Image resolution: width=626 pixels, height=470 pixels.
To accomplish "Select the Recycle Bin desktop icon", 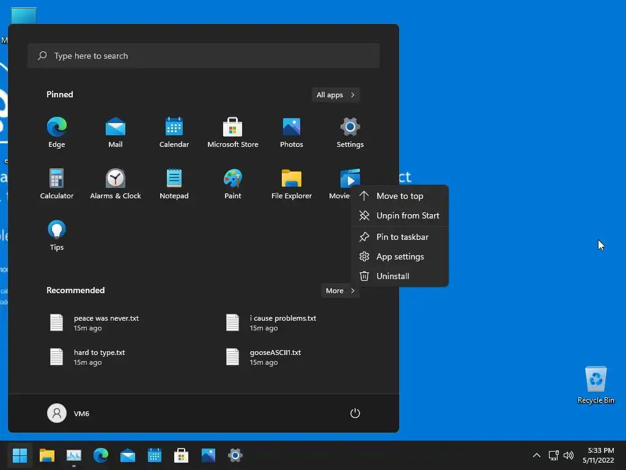I will point(595,385).
